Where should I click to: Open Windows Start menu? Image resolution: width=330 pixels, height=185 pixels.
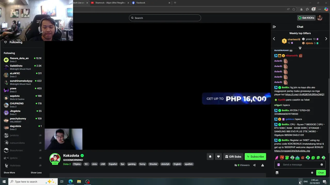pyautogui.click(x=4, y=182)
